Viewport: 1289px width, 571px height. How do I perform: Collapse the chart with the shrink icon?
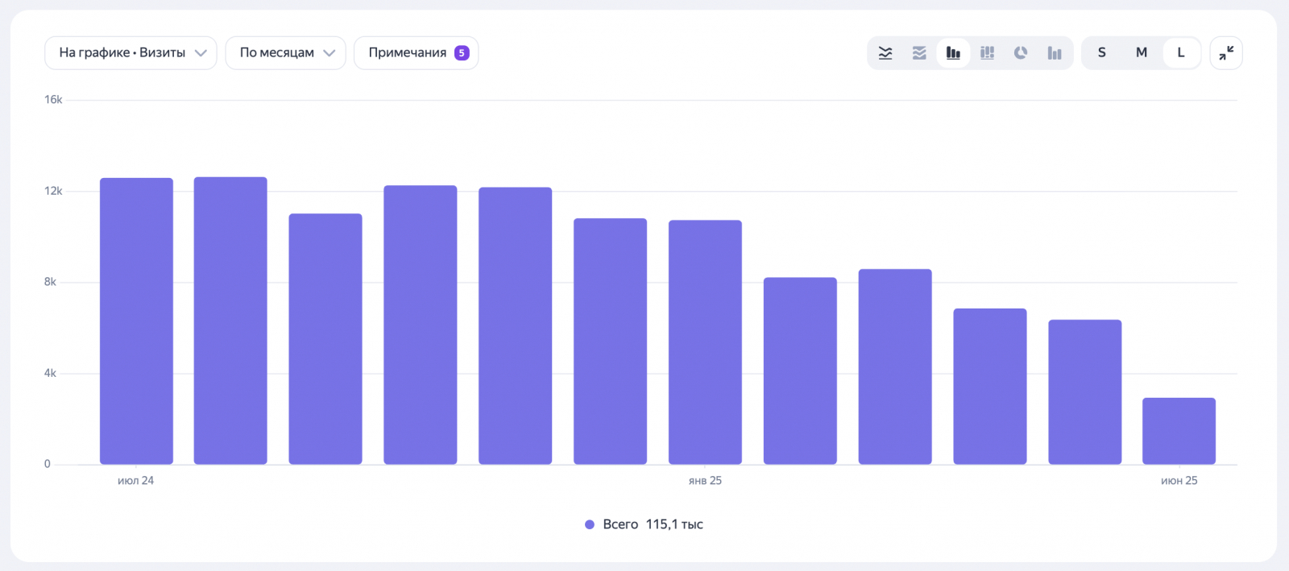[1226, 53]
